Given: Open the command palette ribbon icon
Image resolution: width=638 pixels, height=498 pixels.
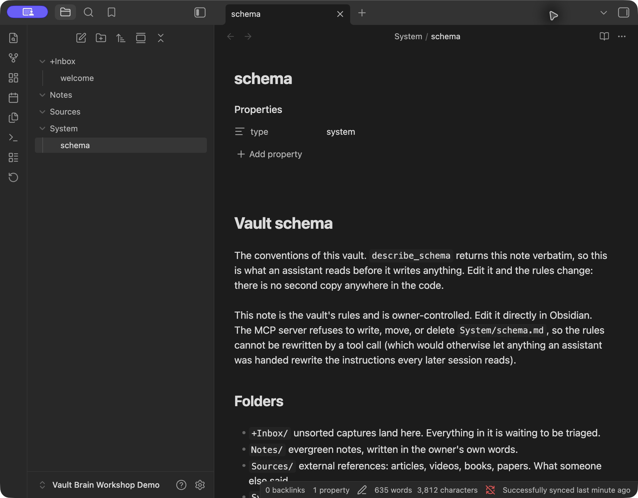Looking at the screenshot, I should coord(13,138).
